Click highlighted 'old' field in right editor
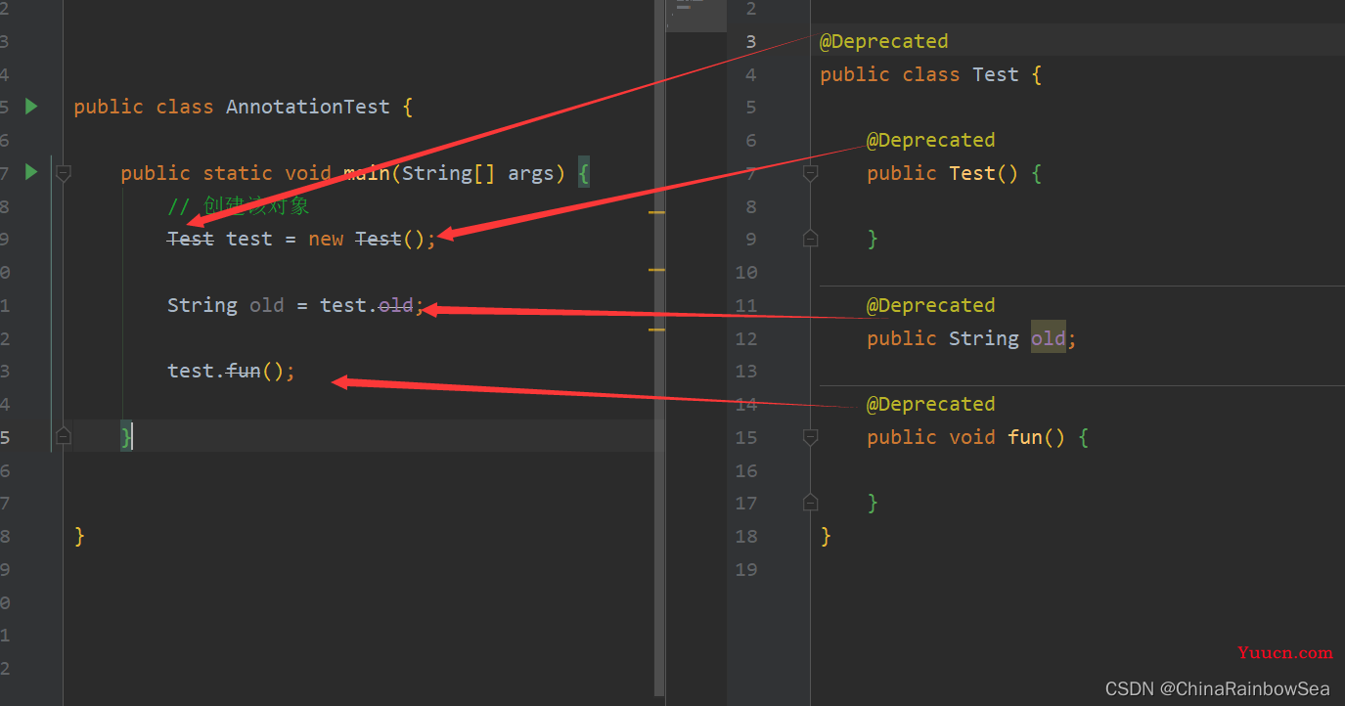Screen dimensions: 1345x706 click(x=1049, y=338)
